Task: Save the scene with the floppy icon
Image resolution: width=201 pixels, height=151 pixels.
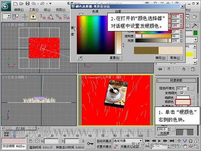Action: 27,4
